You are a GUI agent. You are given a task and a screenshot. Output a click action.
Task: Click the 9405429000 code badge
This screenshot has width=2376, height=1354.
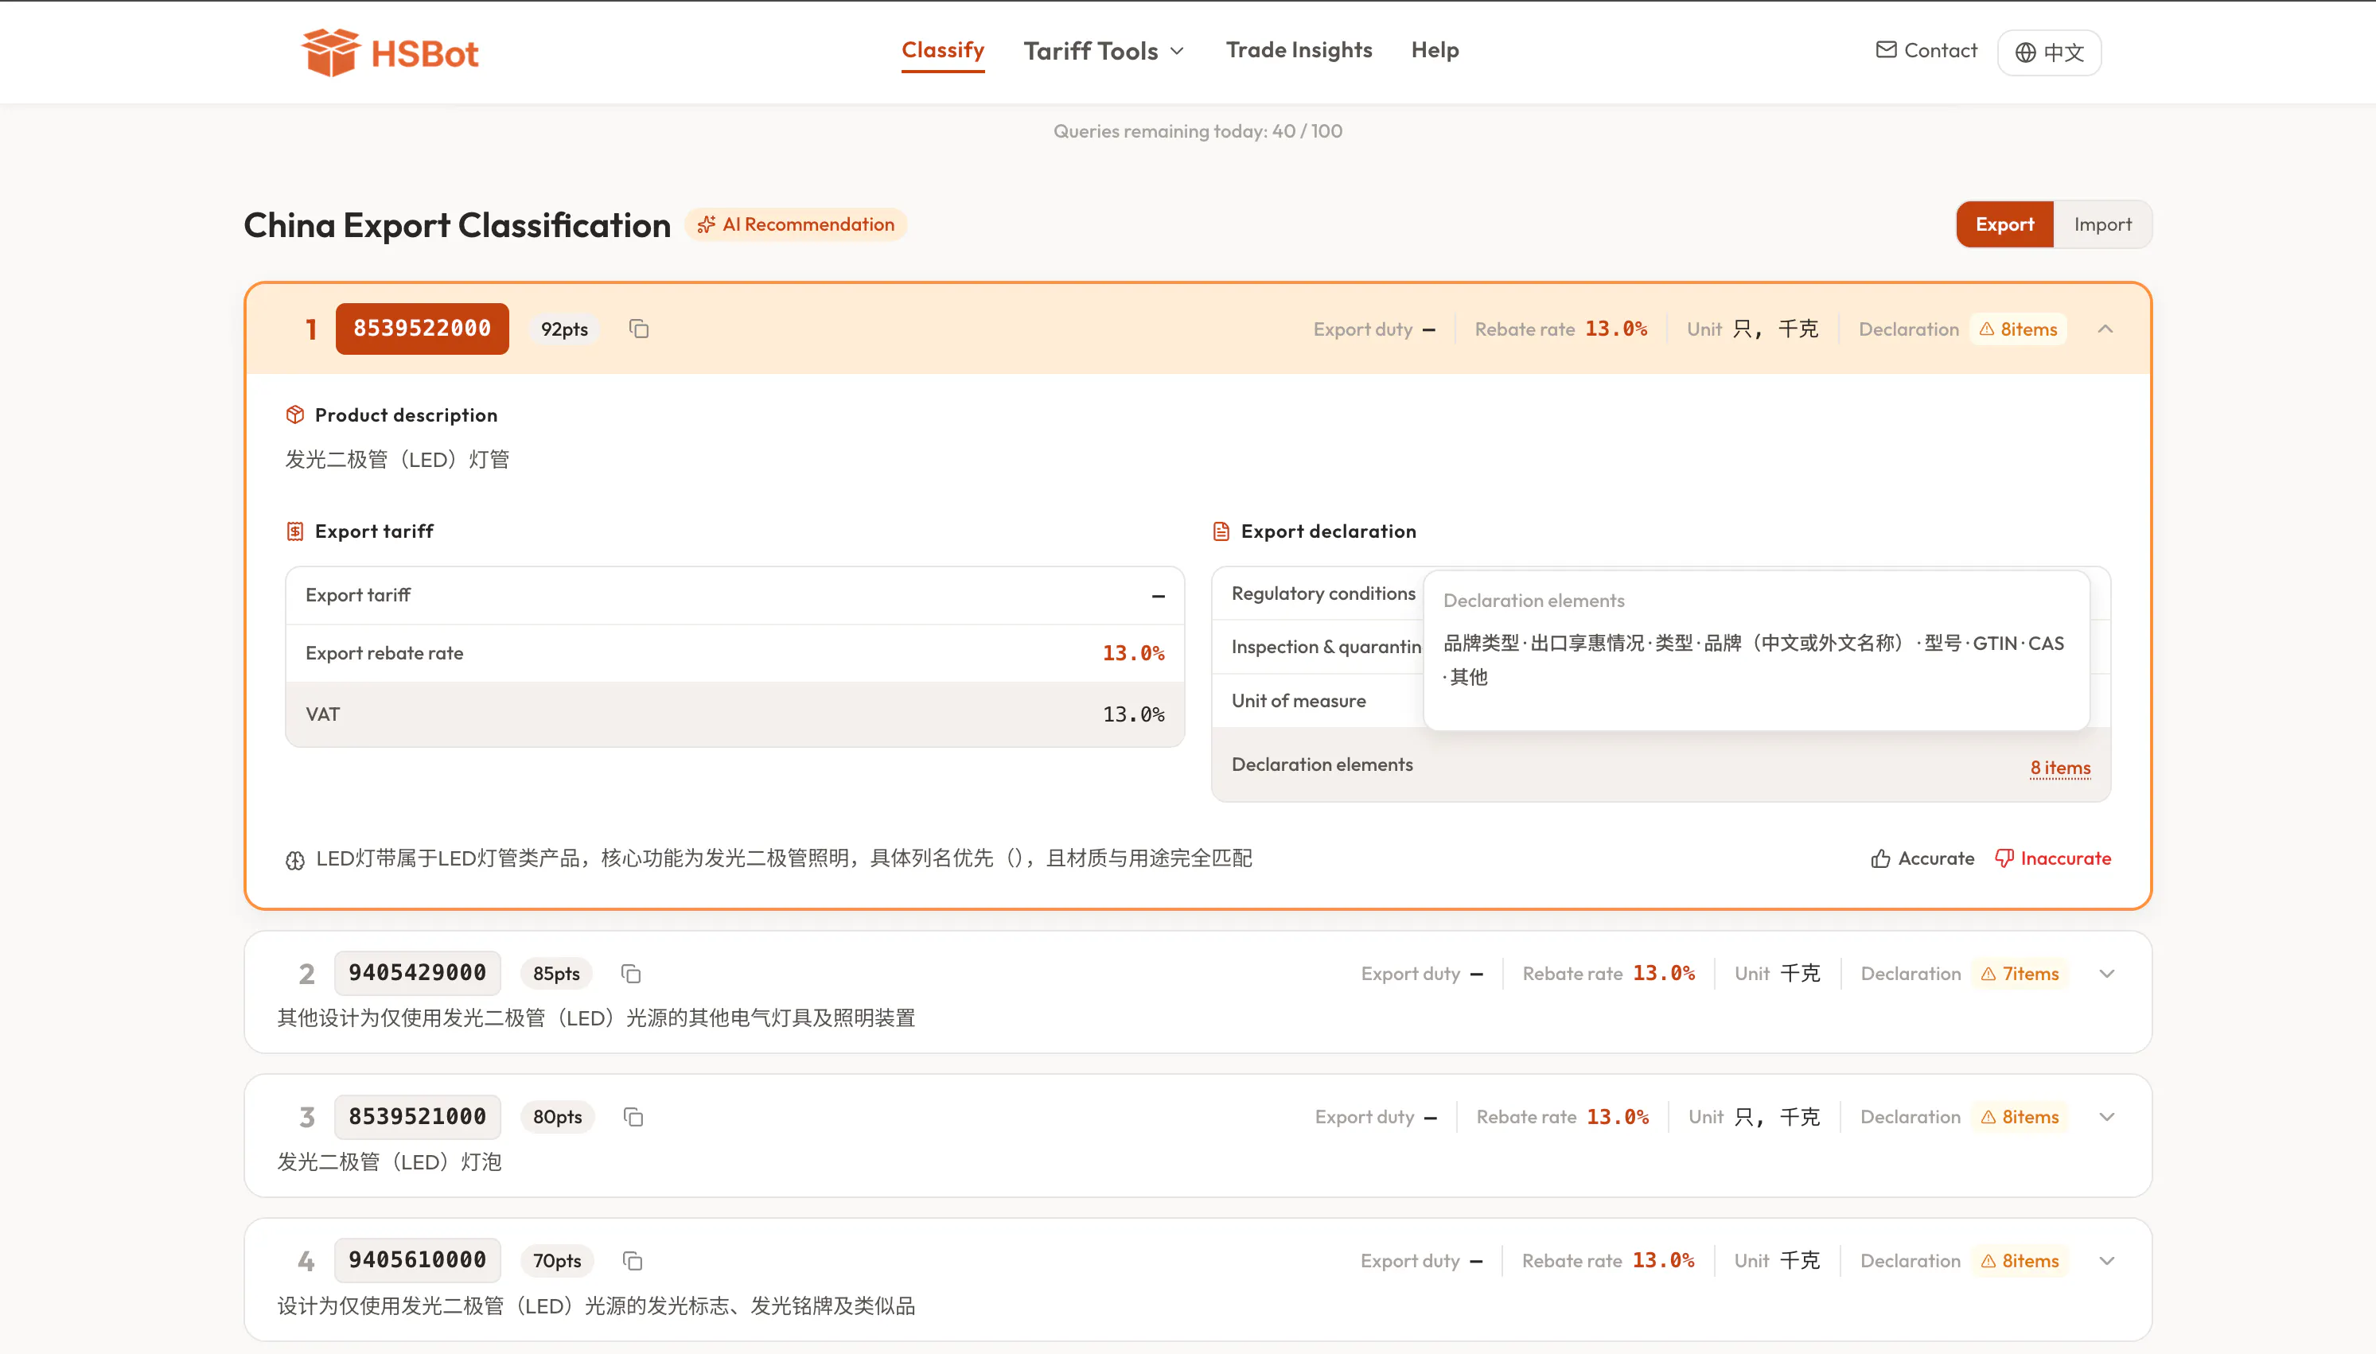pyautogui.click(x=418, y=973)
